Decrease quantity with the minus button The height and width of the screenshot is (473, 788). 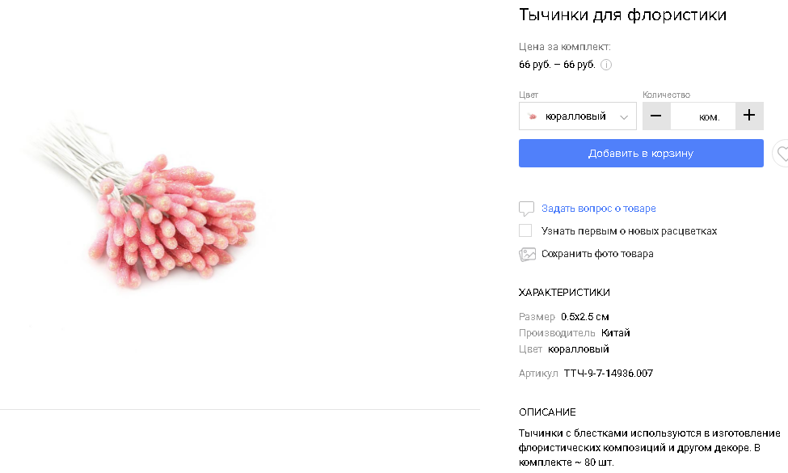tap(655, 116)
